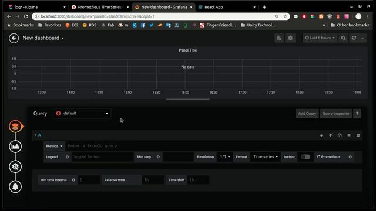The width and height of the screenshot is (376, 211).
Task: Click the zoom out magnifier icon
Action: pyautogui.click(x=343, y=38)
